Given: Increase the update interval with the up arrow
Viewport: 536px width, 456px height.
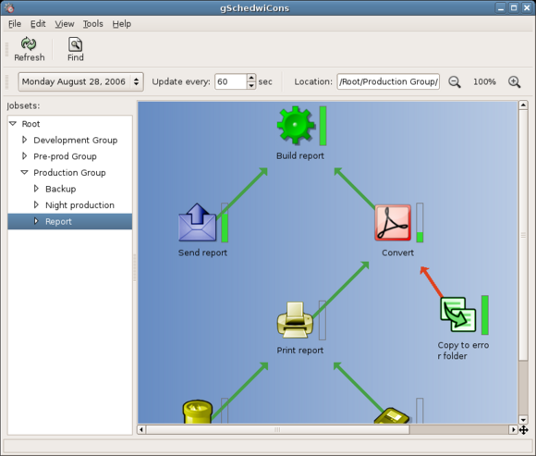Looking at the screenshot, I should pos(251,78).
